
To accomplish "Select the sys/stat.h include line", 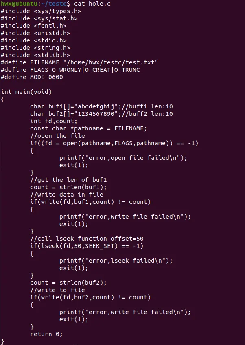I will 39,18.
